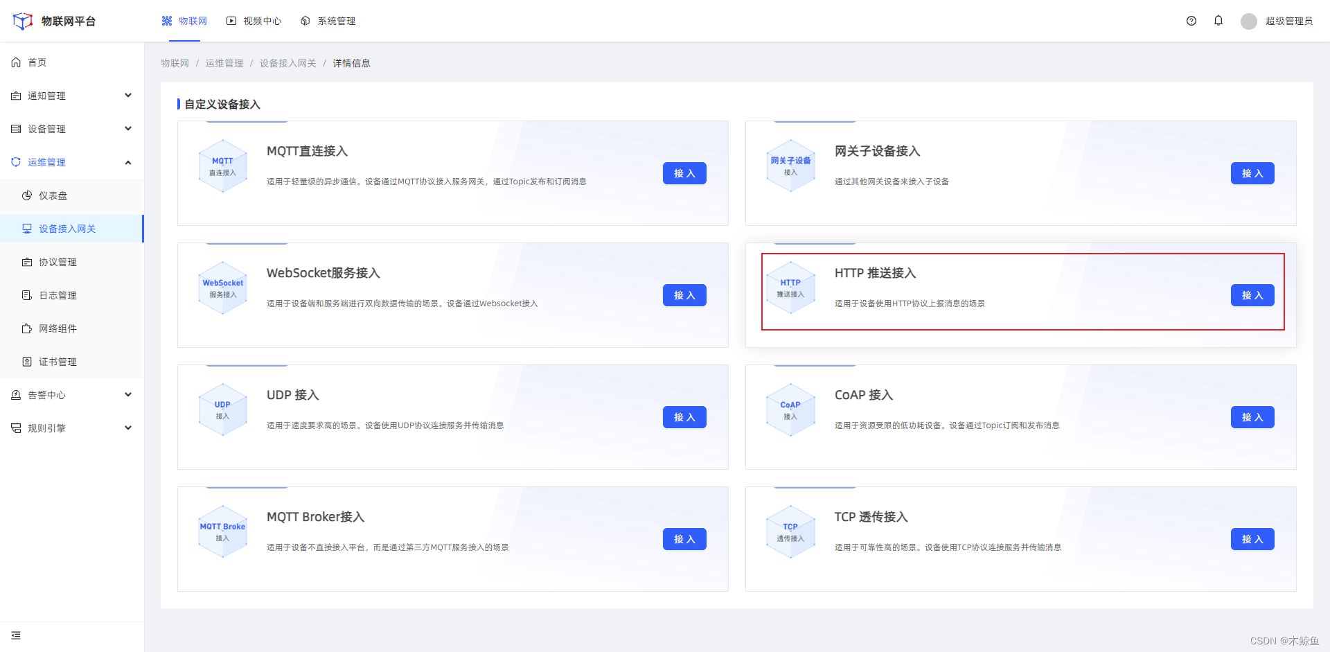Click the UDP hexagon icon
The height and width of the screenshot is (652, 1330).
(222, 410)
